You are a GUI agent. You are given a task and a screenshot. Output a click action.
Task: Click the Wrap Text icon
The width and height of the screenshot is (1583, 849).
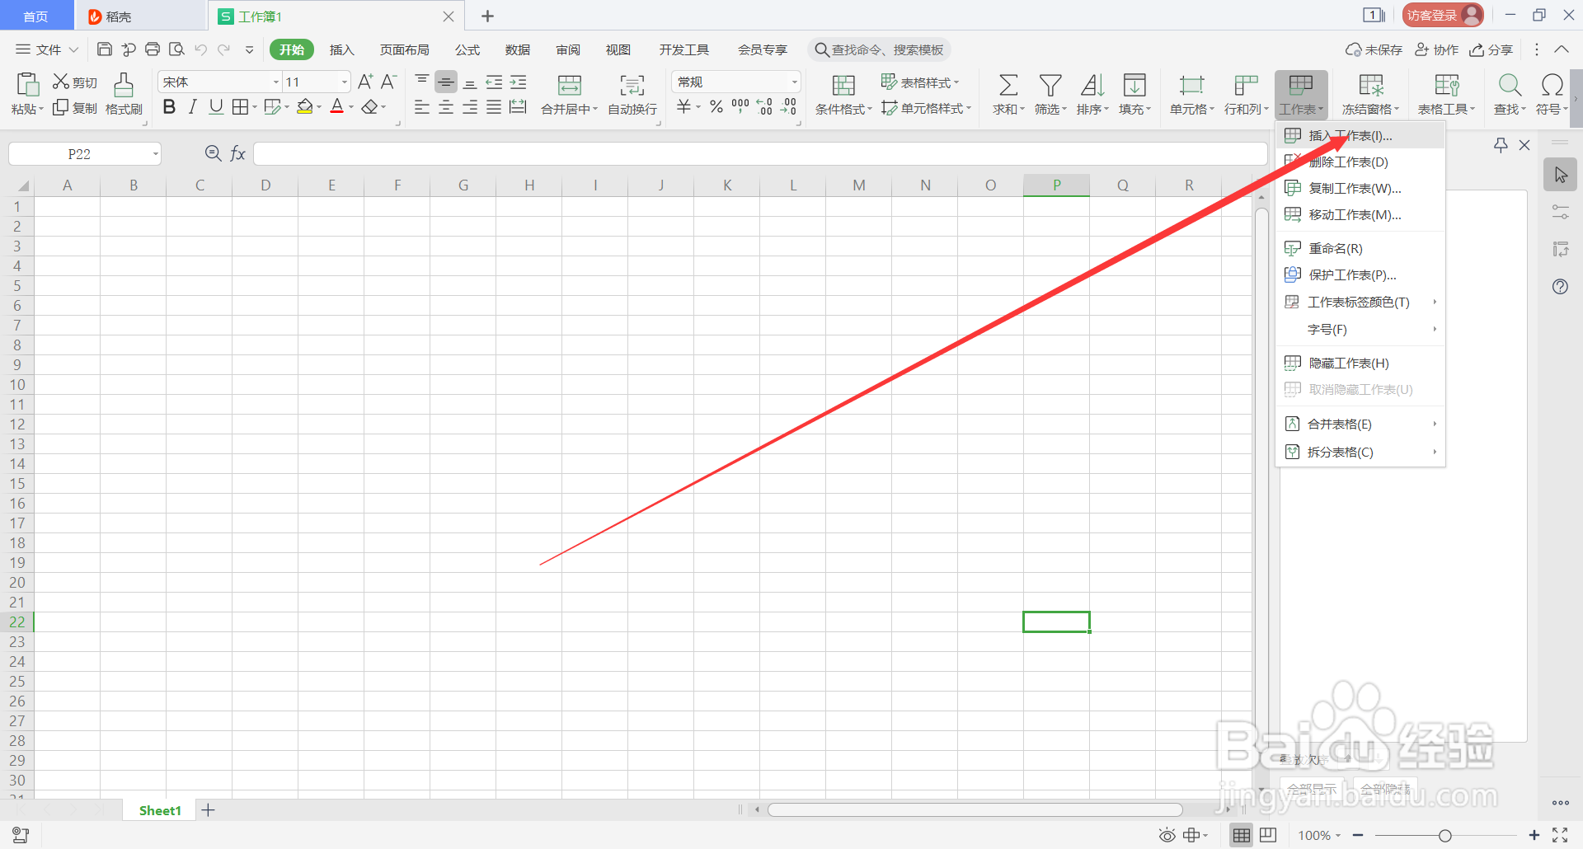(x=632, y=85)
